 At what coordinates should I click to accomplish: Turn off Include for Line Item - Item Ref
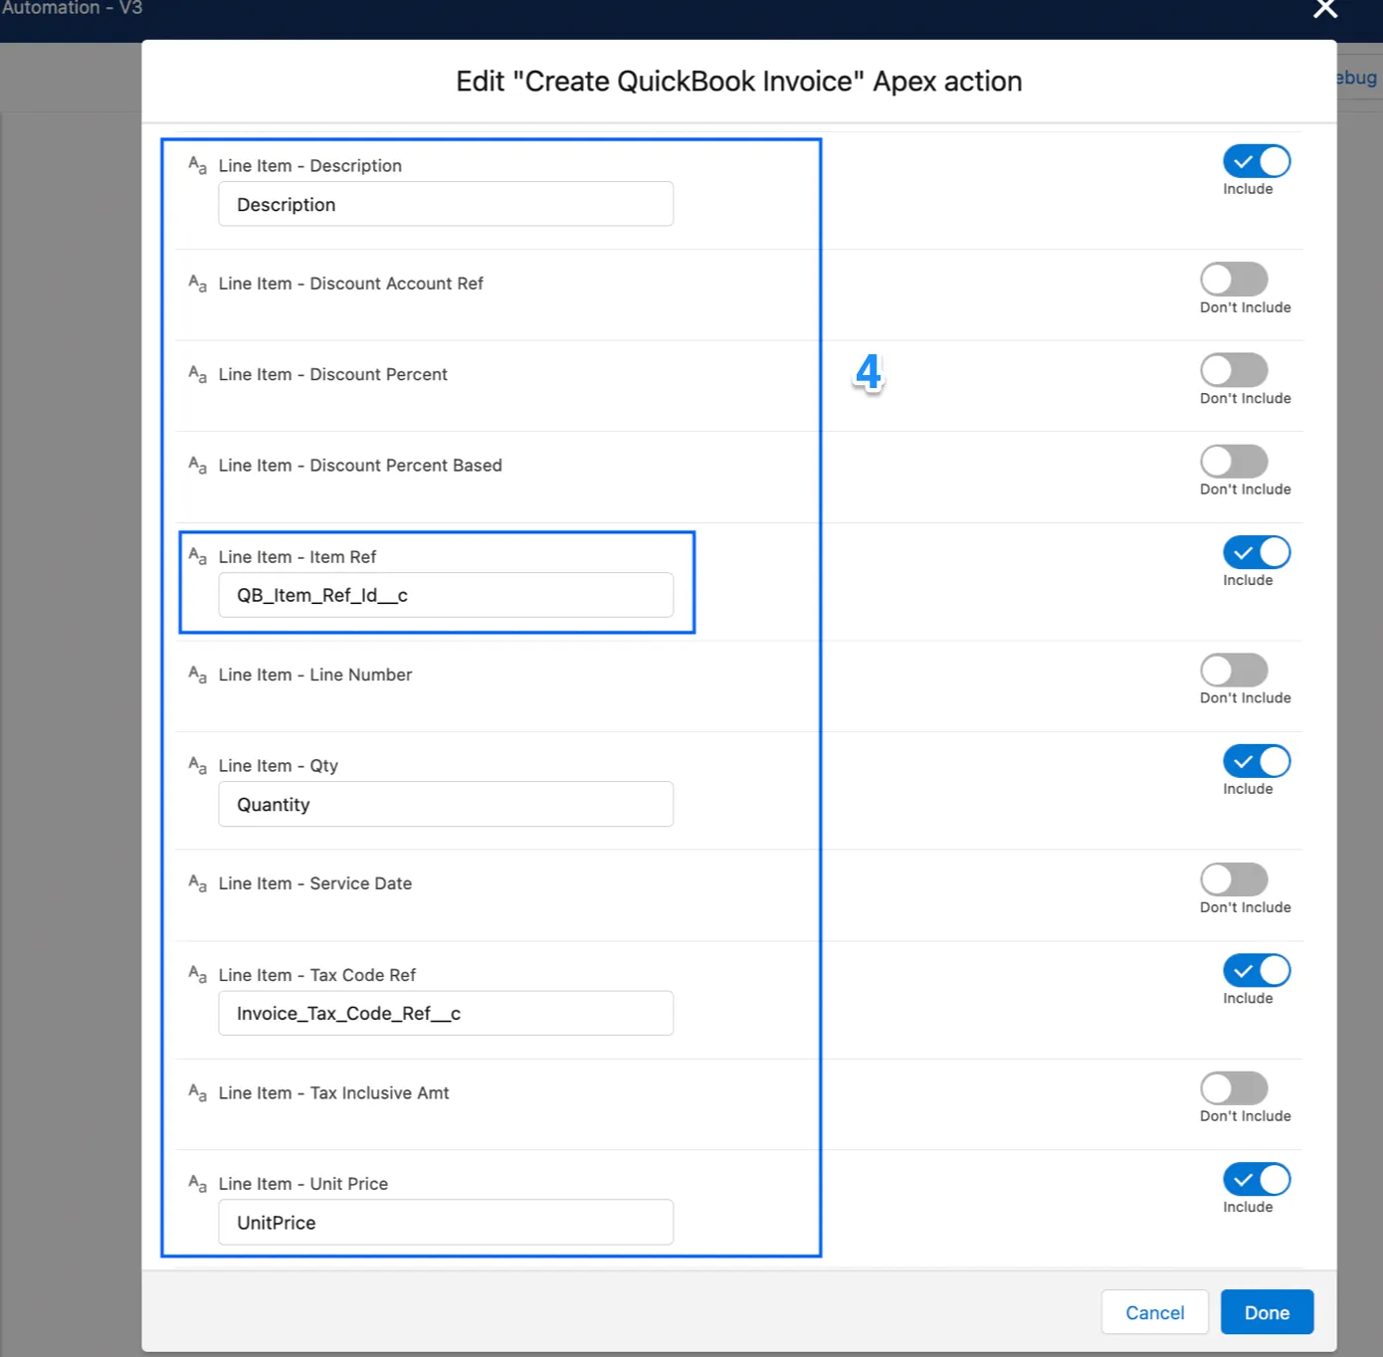pyautogui.click(x=1257, y=552)
